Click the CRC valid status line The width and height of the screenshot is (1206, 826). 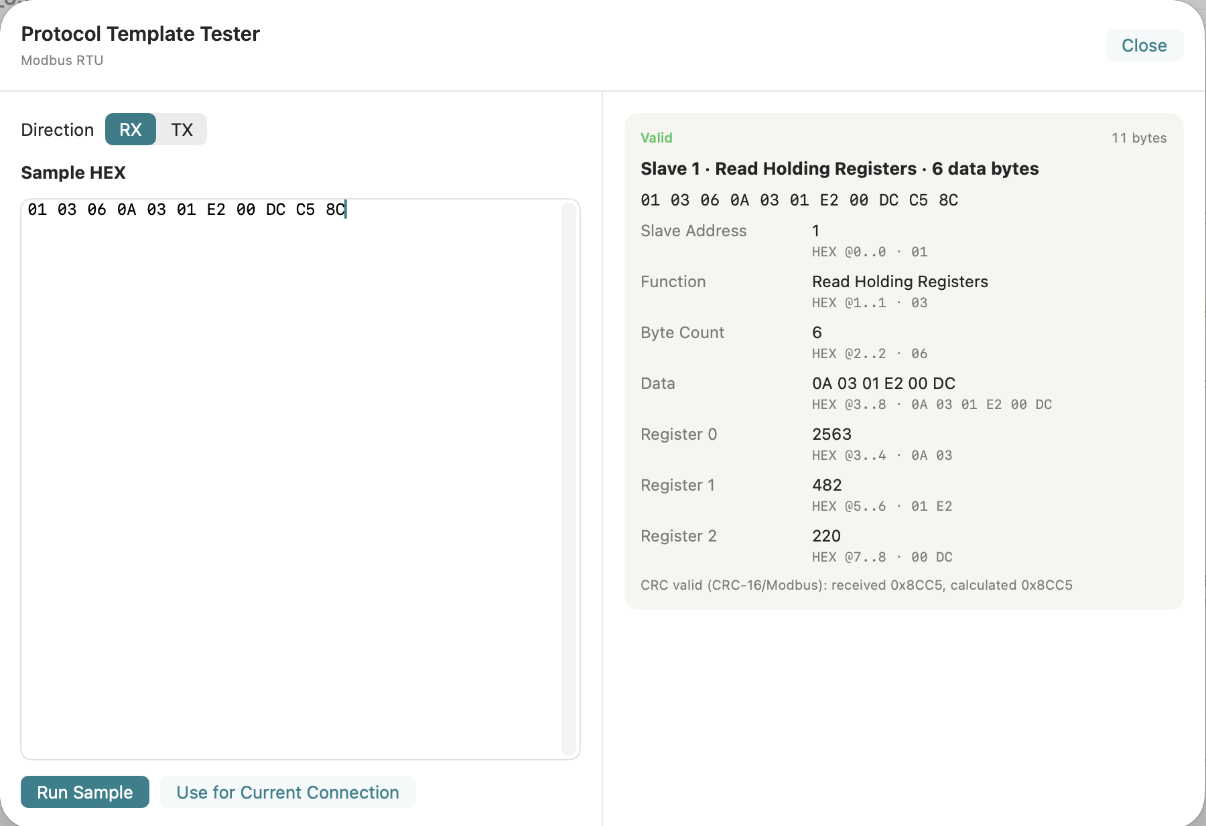tap(856, 585)
